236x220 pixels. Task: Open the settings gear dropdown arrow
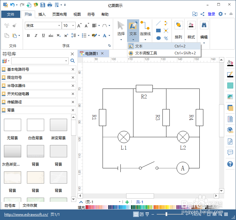point(225,14)
